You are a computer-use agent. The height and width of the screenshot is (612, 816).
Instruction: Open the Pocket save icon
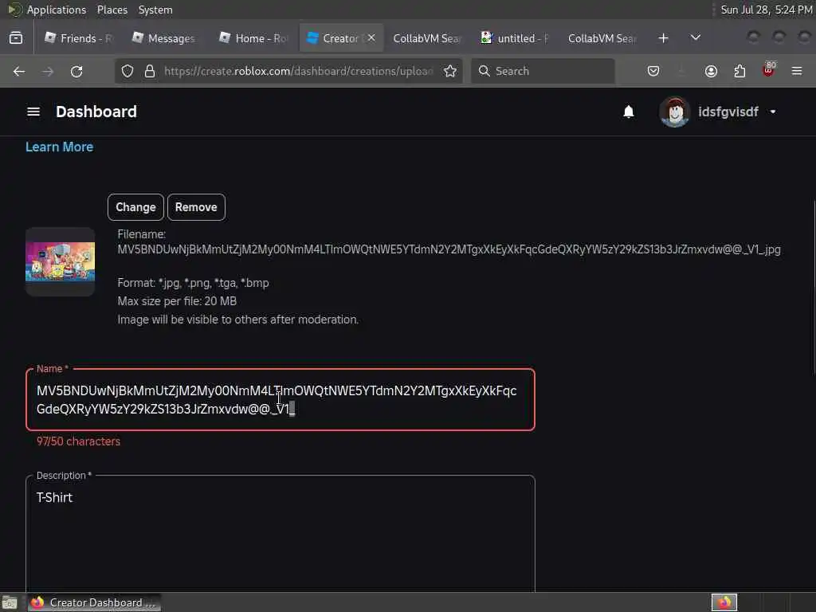click(653, 71)
